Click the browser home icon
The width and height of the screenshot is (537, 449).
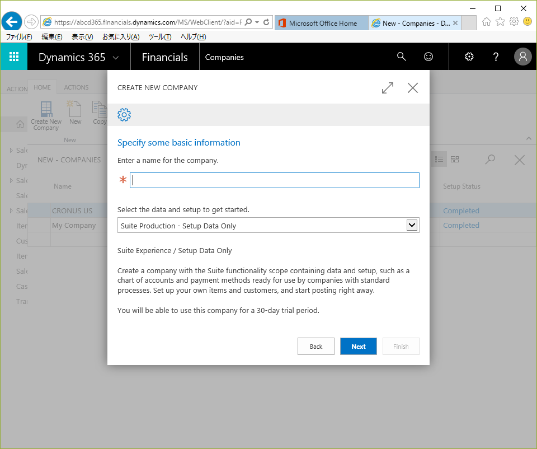point(486,22)
